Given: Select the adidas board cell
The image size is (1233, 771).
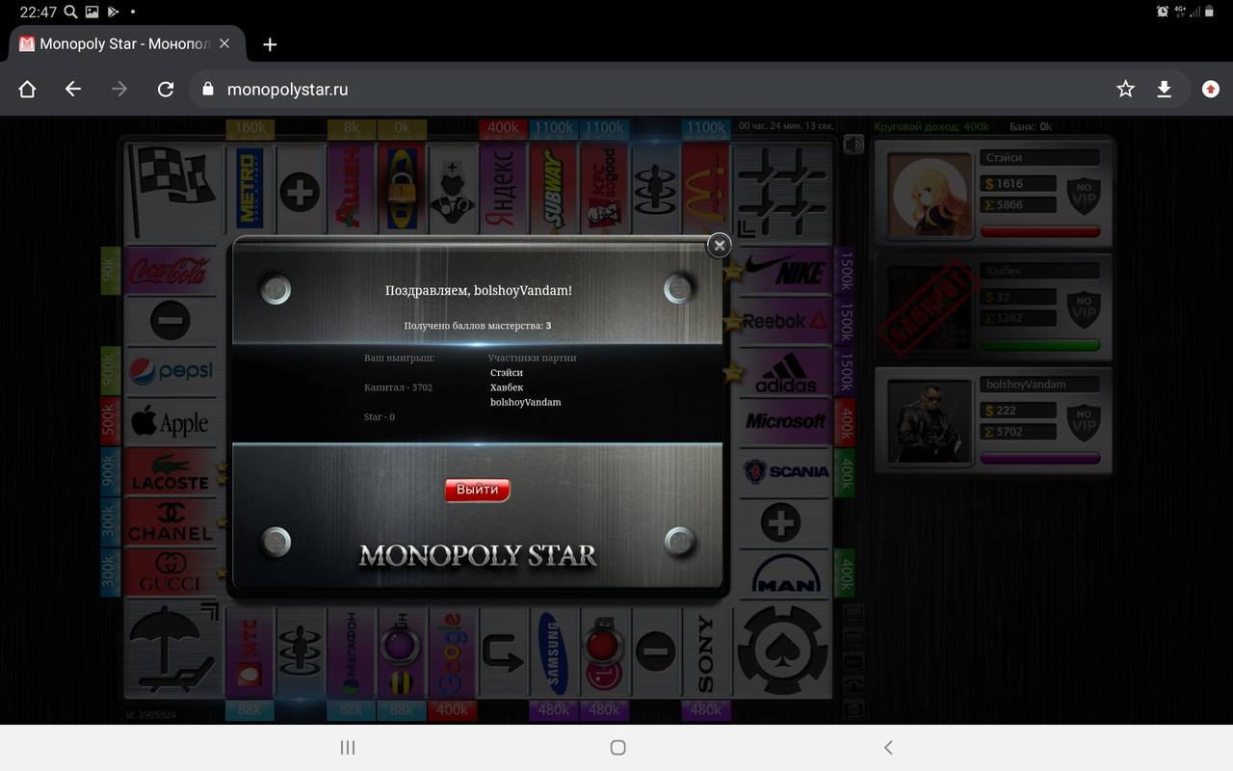Looking at the screenshot, I should [x=784, y=372].
